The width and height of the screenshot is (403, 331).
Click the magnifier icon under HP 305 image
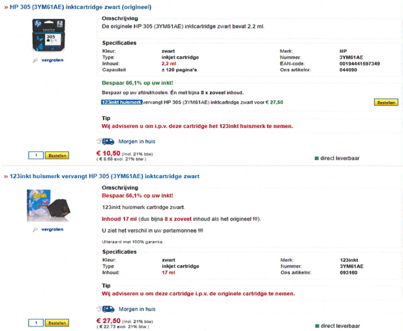pos(35,60)
